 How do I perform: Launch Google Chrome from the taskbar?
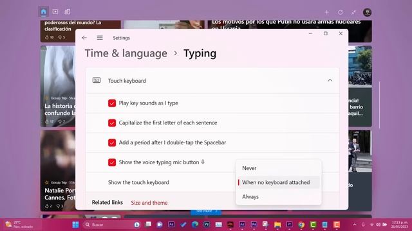[301, 225]
